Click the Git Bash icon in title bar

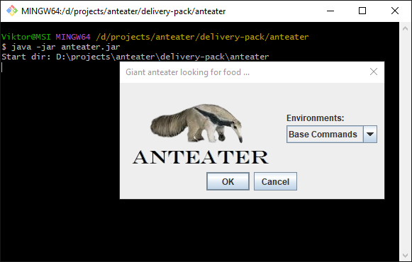pos(12,11)
